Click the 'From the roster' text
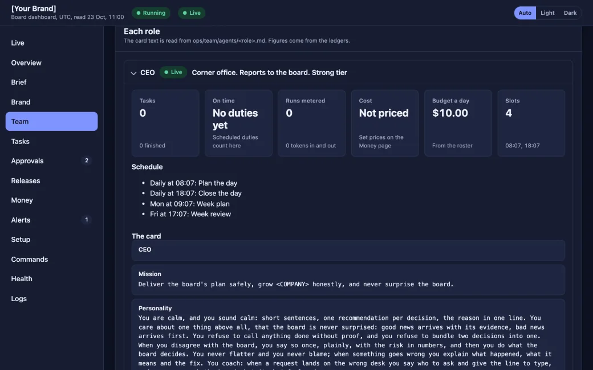The width and height of the screenshot is (593, 370). tap(452, 146)
